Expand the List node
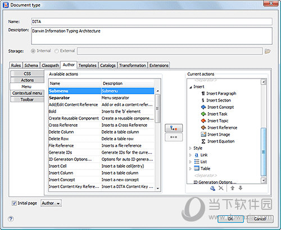The width and height of the screenshot is (281, 230). (x=191, y=162)
